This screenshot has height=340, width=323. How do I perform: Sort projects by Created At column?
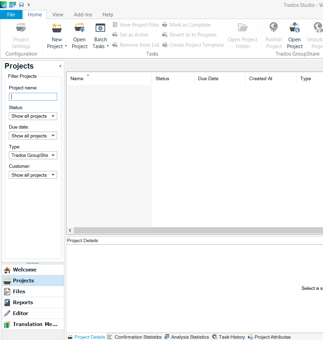271,78
